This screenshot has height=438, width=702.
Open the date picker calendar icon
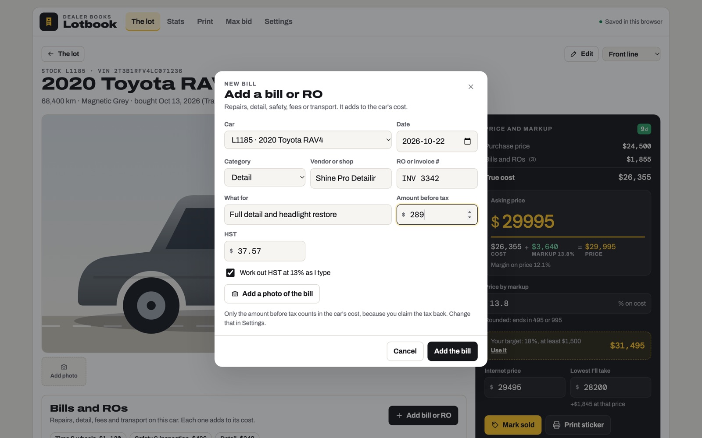click(467, 141)
